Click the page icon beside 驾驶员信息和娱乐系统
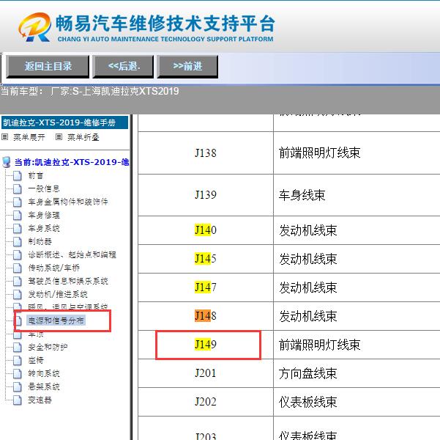Screen dimensions: 440x440 click(18, 281)
